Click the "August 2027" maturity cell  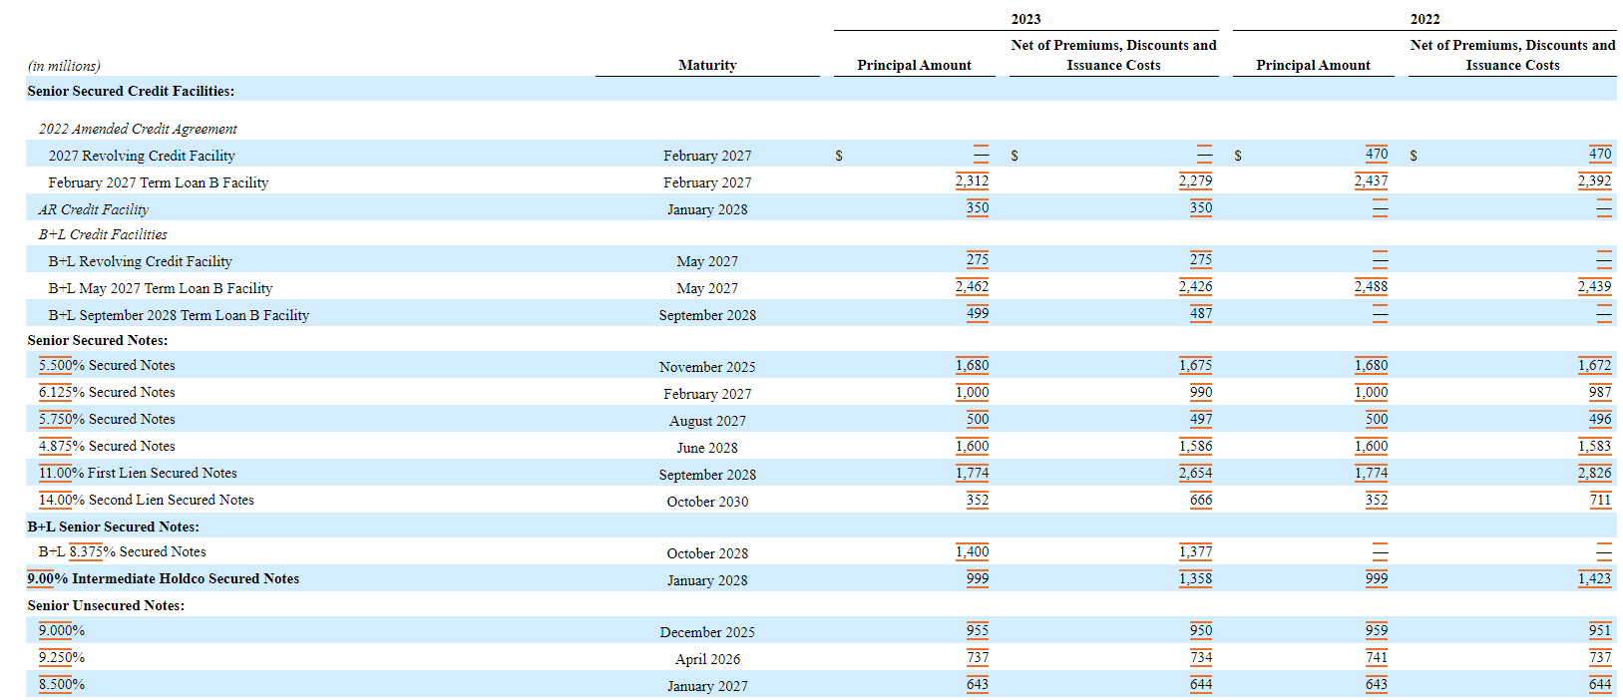click(x=707, y=421)
